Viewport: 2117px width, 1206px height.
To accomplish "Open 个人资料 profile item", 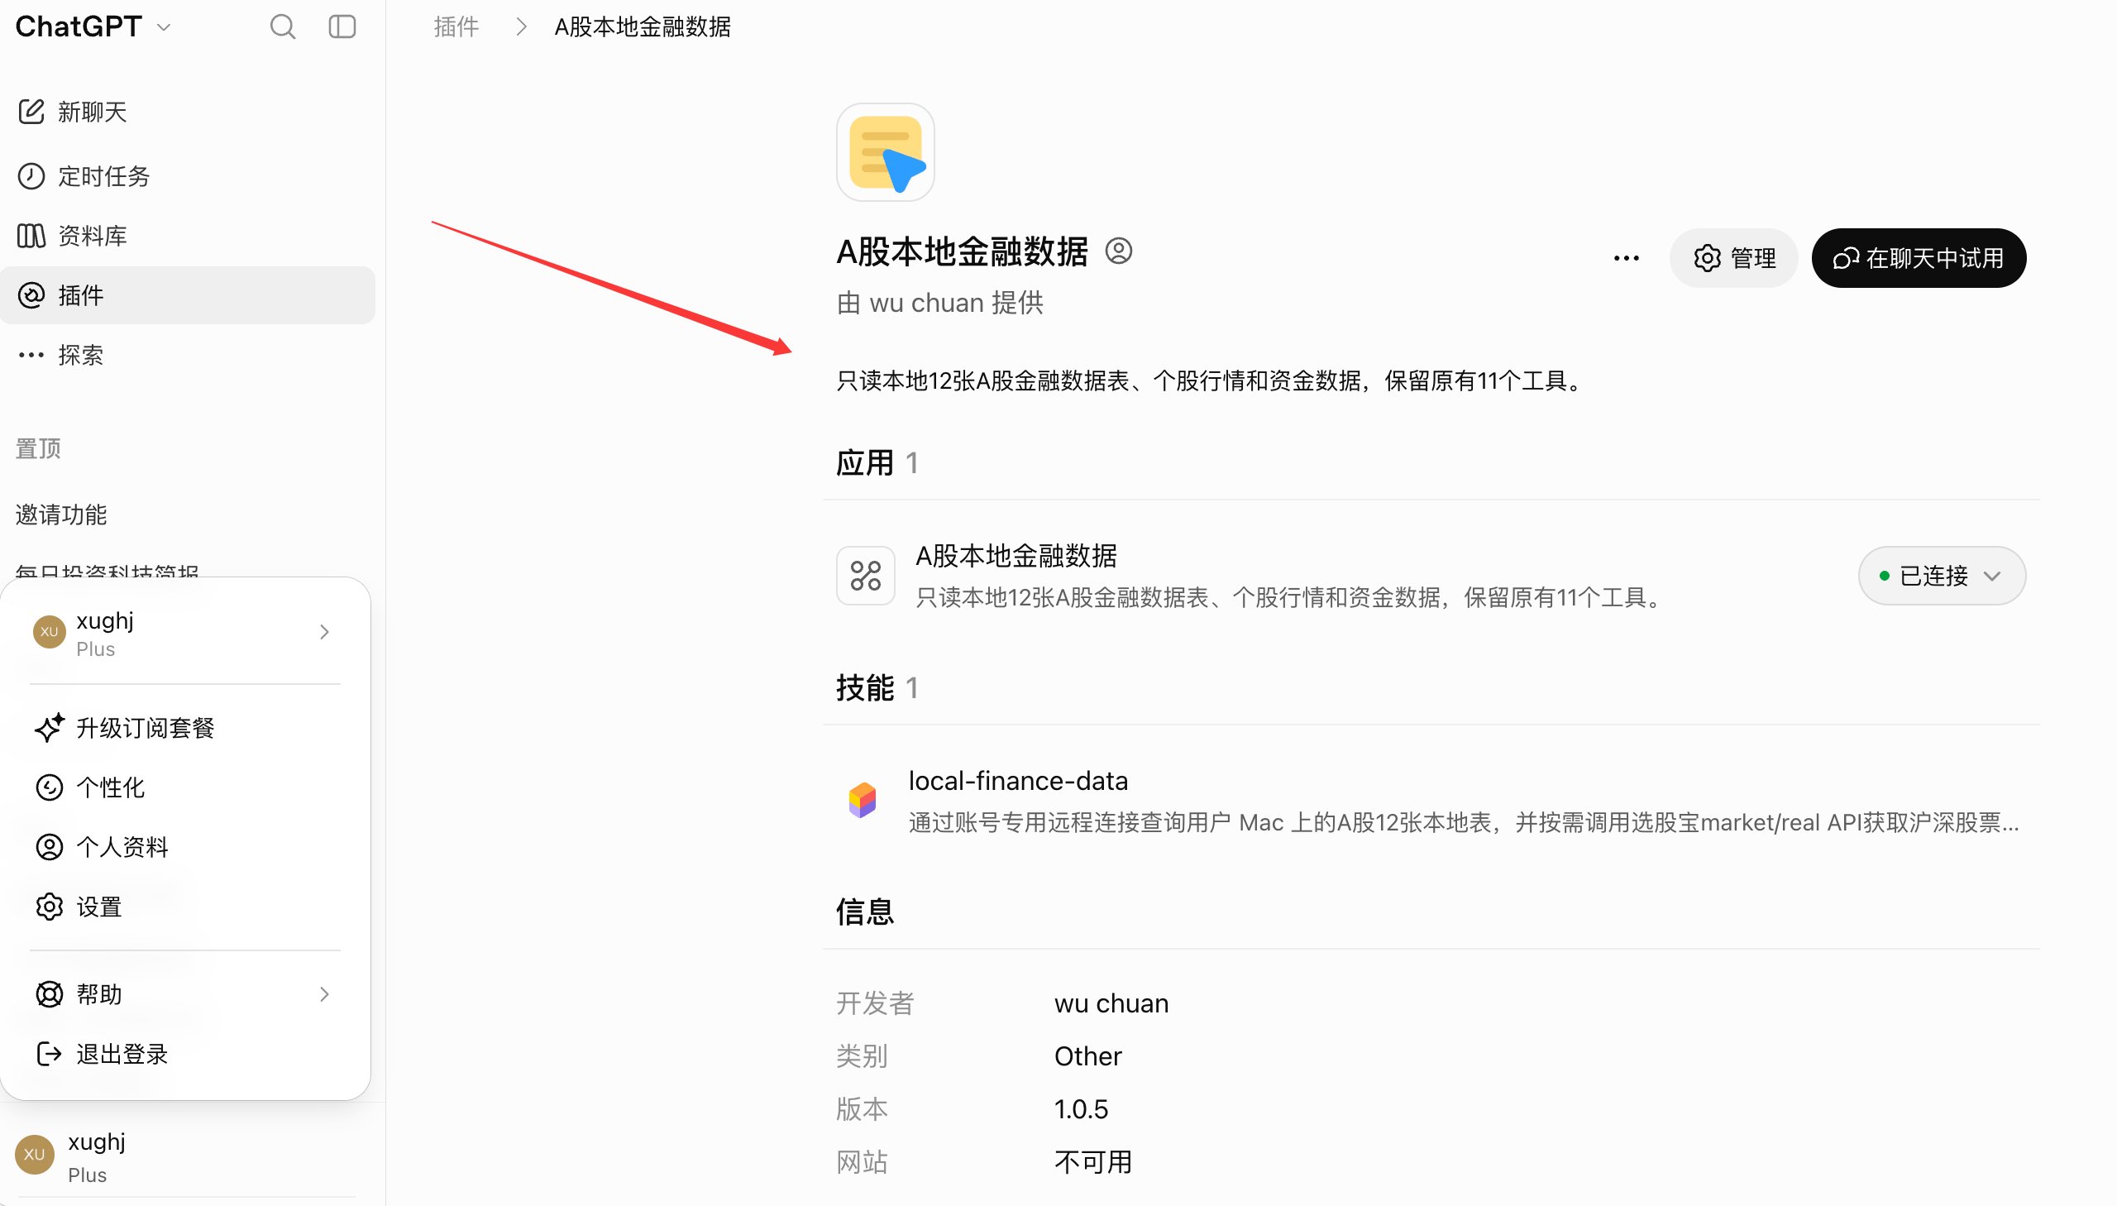I will pos(186,847).
